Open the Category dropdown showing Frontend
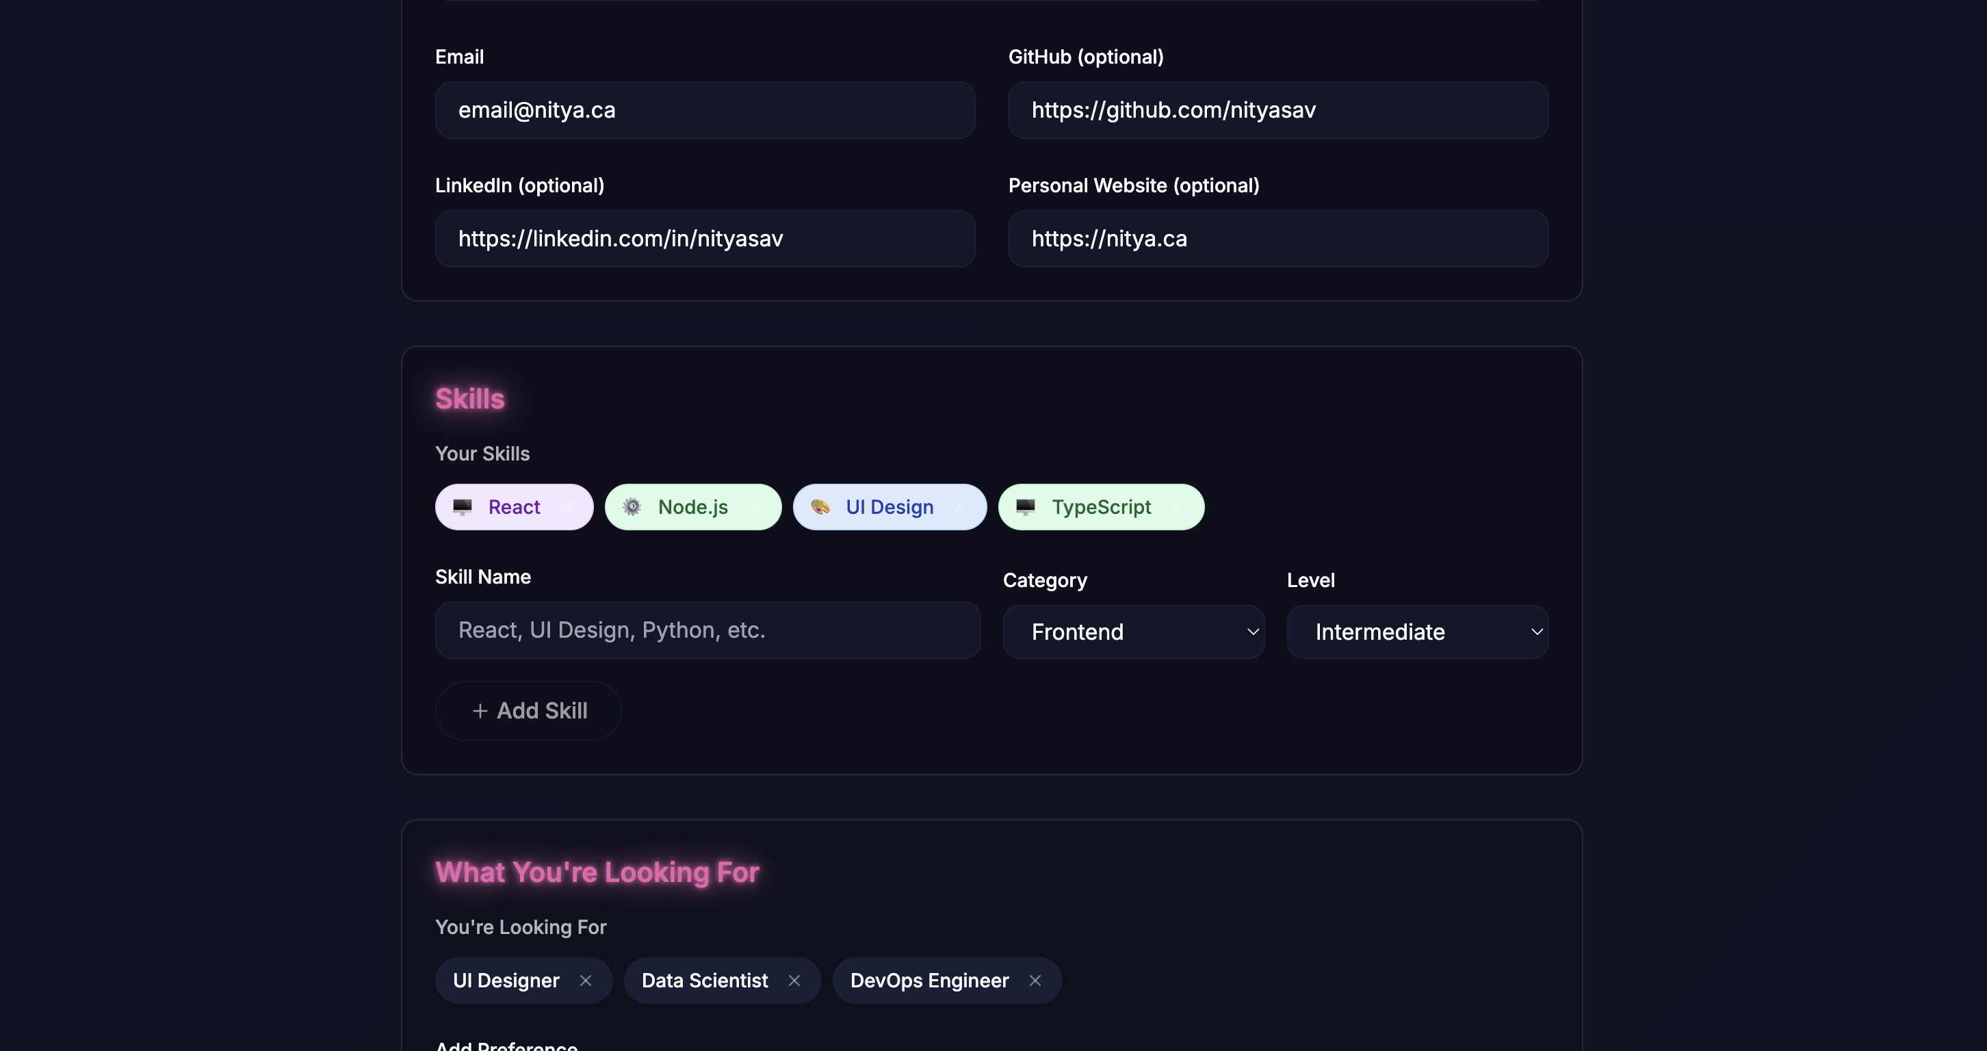The width and height of the screenshot is (1987, 1051). tap(1132, 632)
